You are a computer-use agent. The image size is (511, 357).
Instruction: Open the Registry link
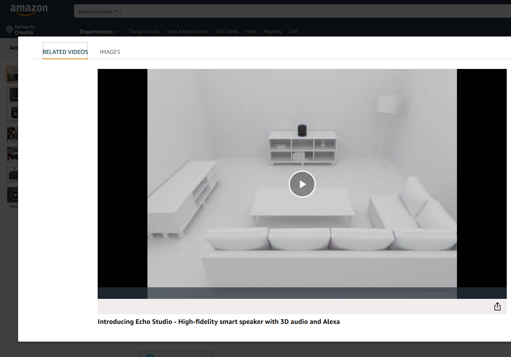(x=272, y=32)
